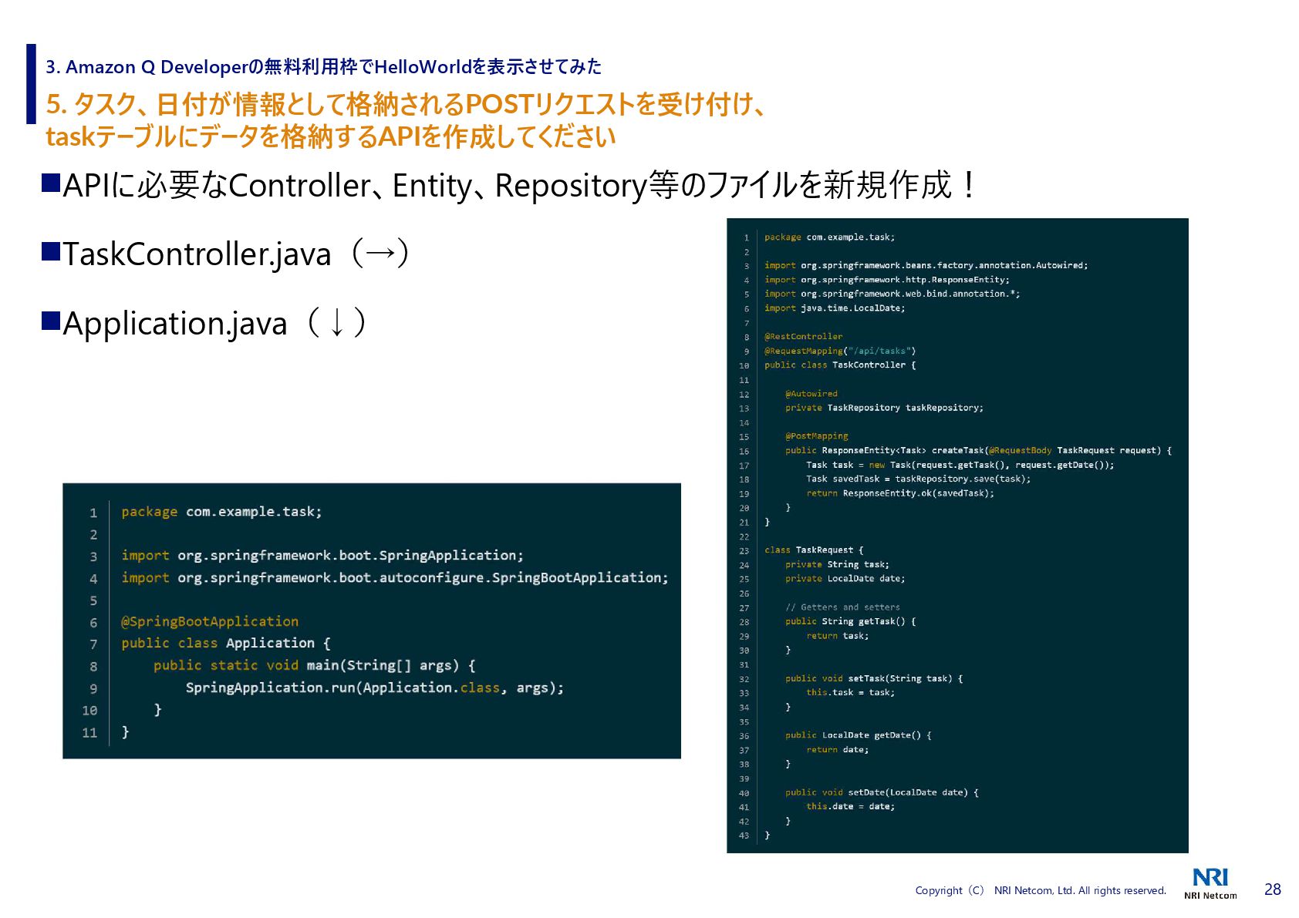Screen dimensions: 1299x918
Task: Click '@PostMapping' annotation line
Action: point(817,436)
